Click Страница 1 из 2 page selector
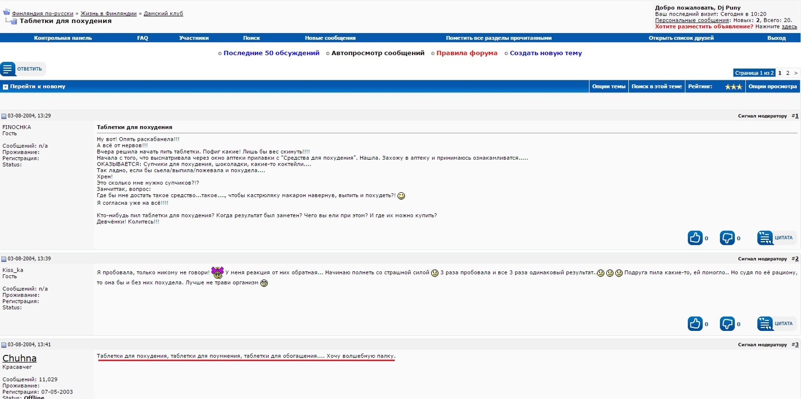Viewport: 801px width, 399px height. [754, 73]
